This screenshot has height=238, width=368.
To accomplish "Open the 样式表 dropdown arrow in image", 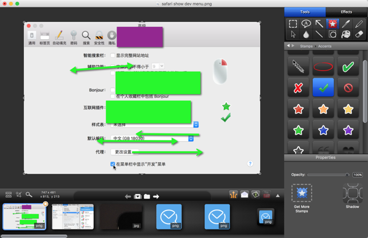I will (196, 124).
